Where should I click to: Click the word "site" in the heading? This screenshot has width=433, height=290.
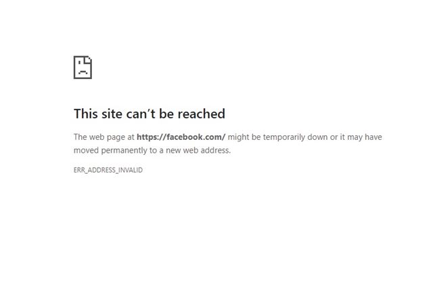(x=112, y=114)
